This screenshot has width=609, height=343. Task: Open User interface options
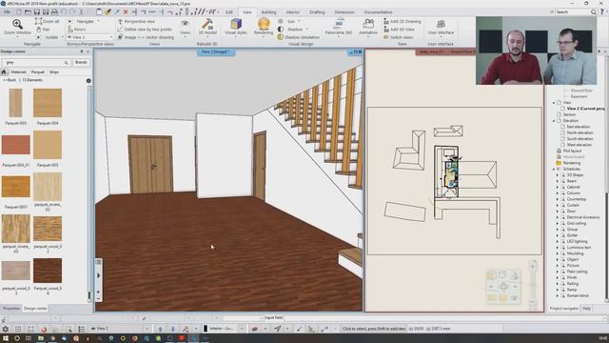(441, 28)
